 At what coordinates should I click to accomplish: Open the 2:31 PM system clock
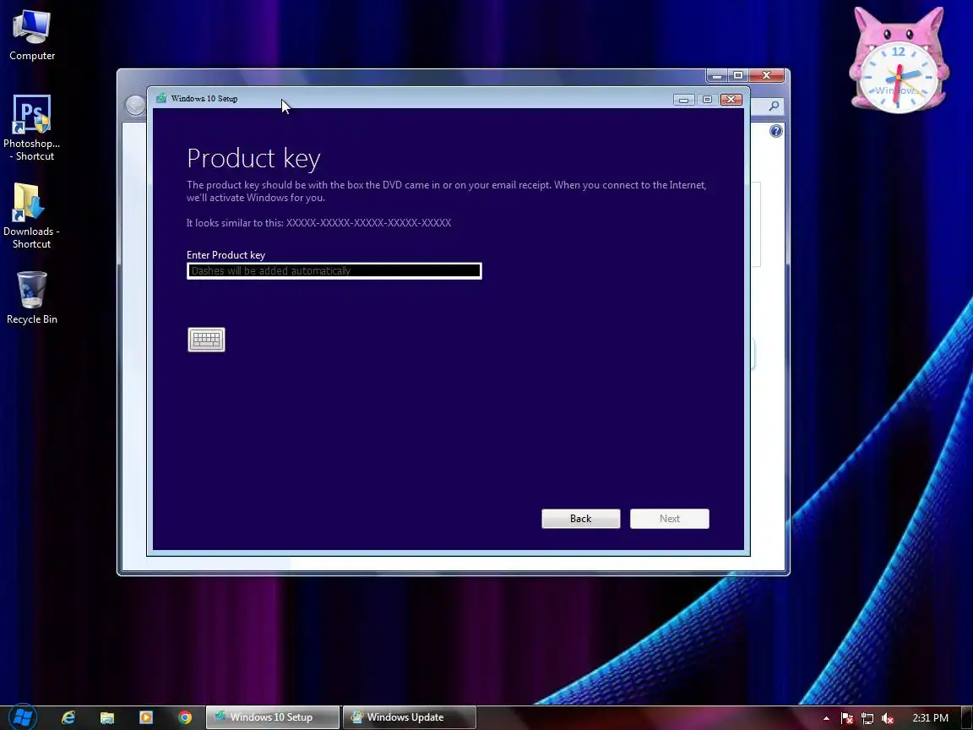(930, 717)
